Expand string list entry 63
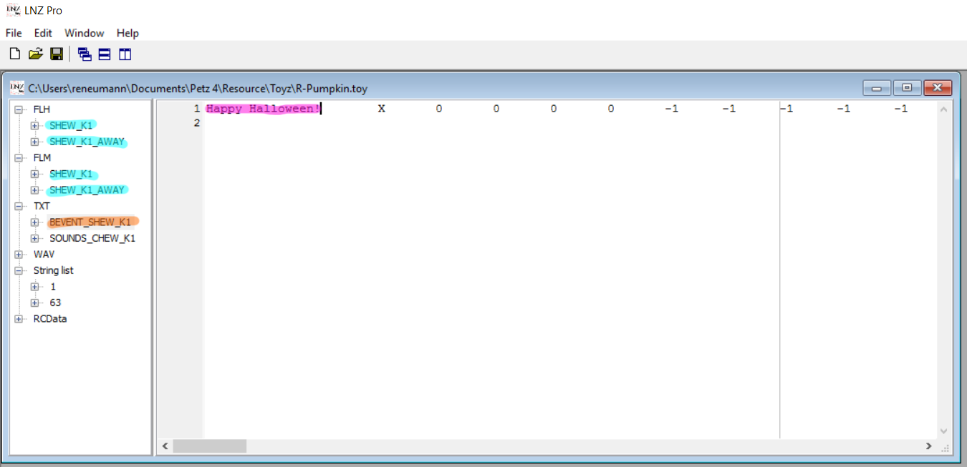The width and height of the screenshot is (967, 467). click(x=34, y=303)
